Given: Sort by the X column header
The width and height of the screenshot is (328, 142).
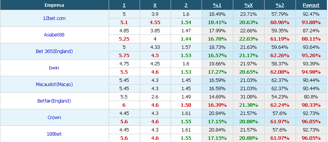Looking at the screenshot, I should (155, 5).
